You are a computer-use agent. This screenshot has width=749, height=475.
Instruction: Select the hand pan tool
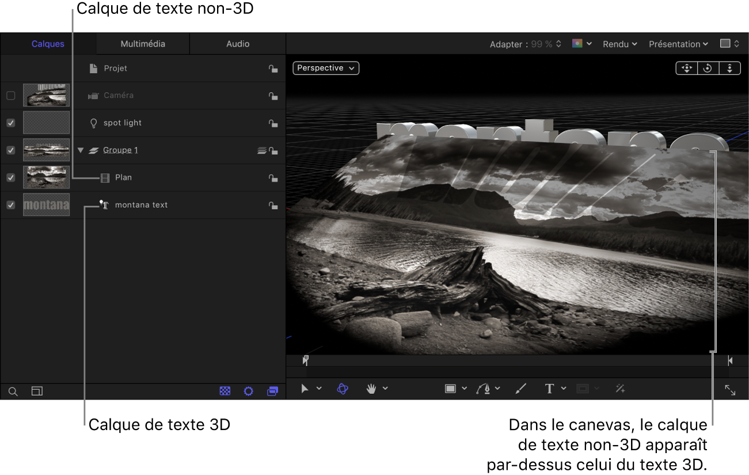(372, 389)
